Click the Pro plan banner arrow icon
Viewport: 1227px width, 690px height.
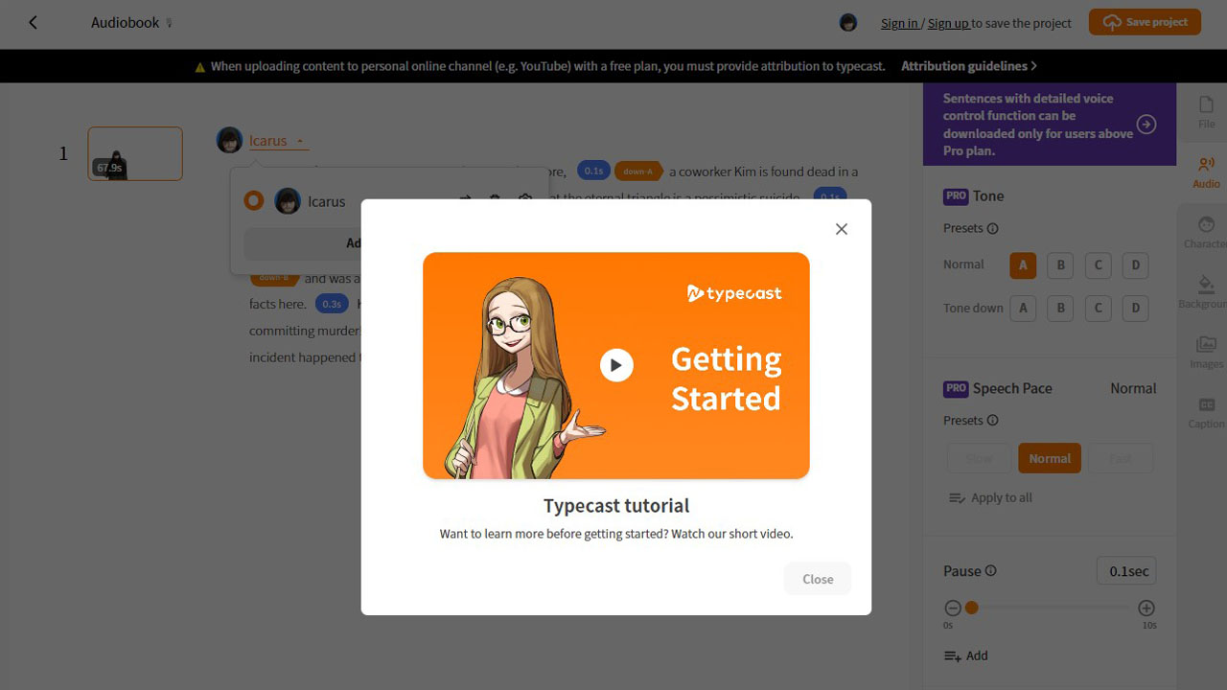(1146, 125)
